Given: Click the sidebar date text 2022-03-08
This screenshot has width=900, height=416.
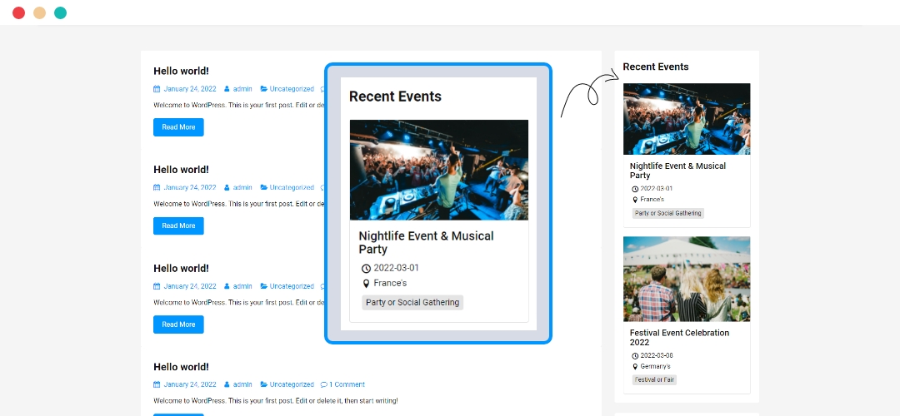Looking at the screenshot, I should tap(657, 356).
